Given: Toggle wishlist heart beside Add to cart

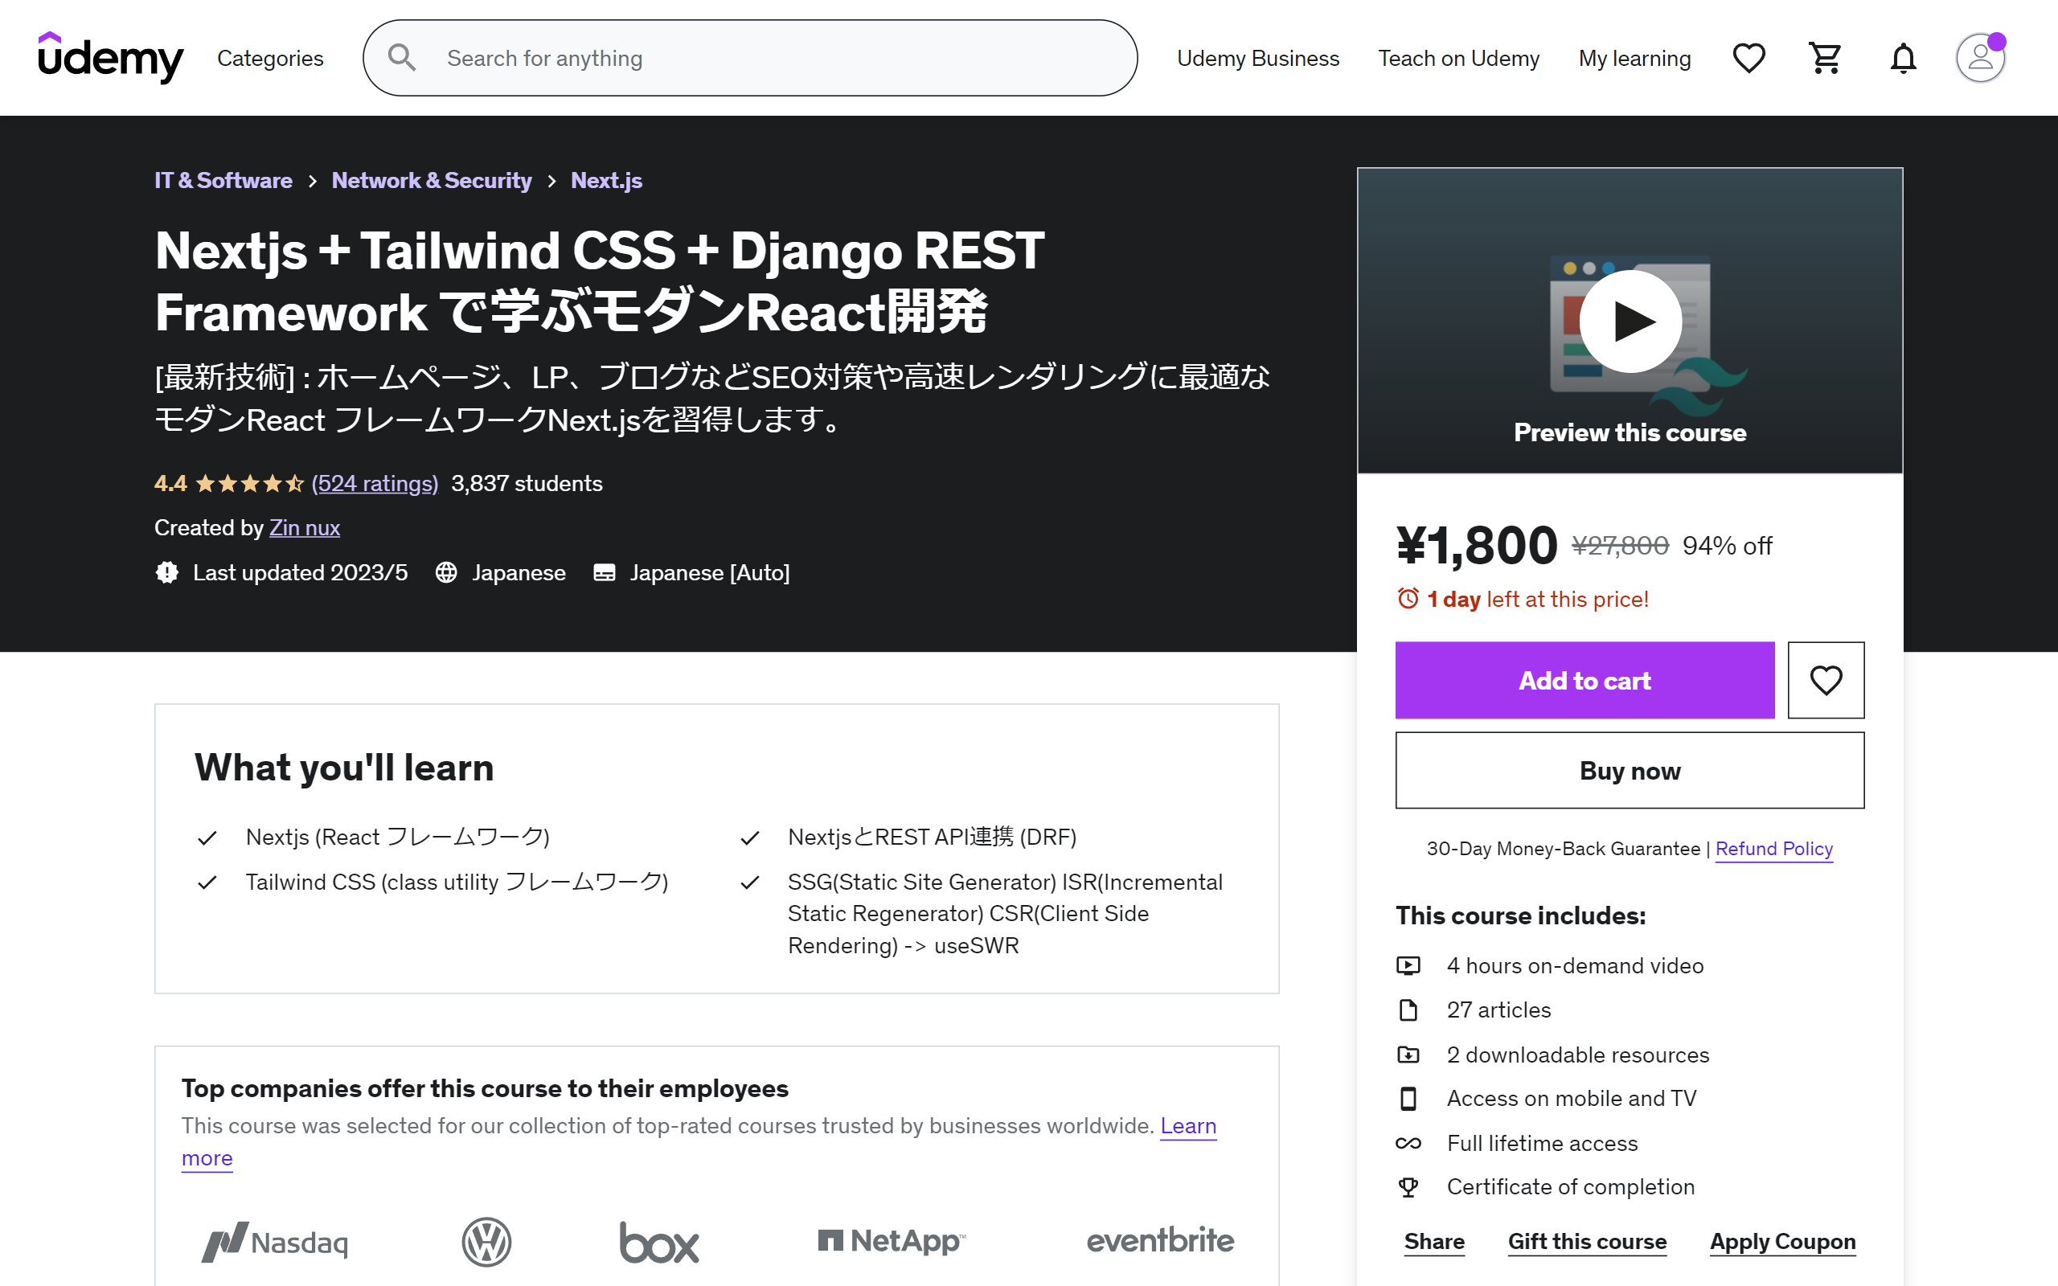Looking at the screenshot, I should coord(1826,680).
